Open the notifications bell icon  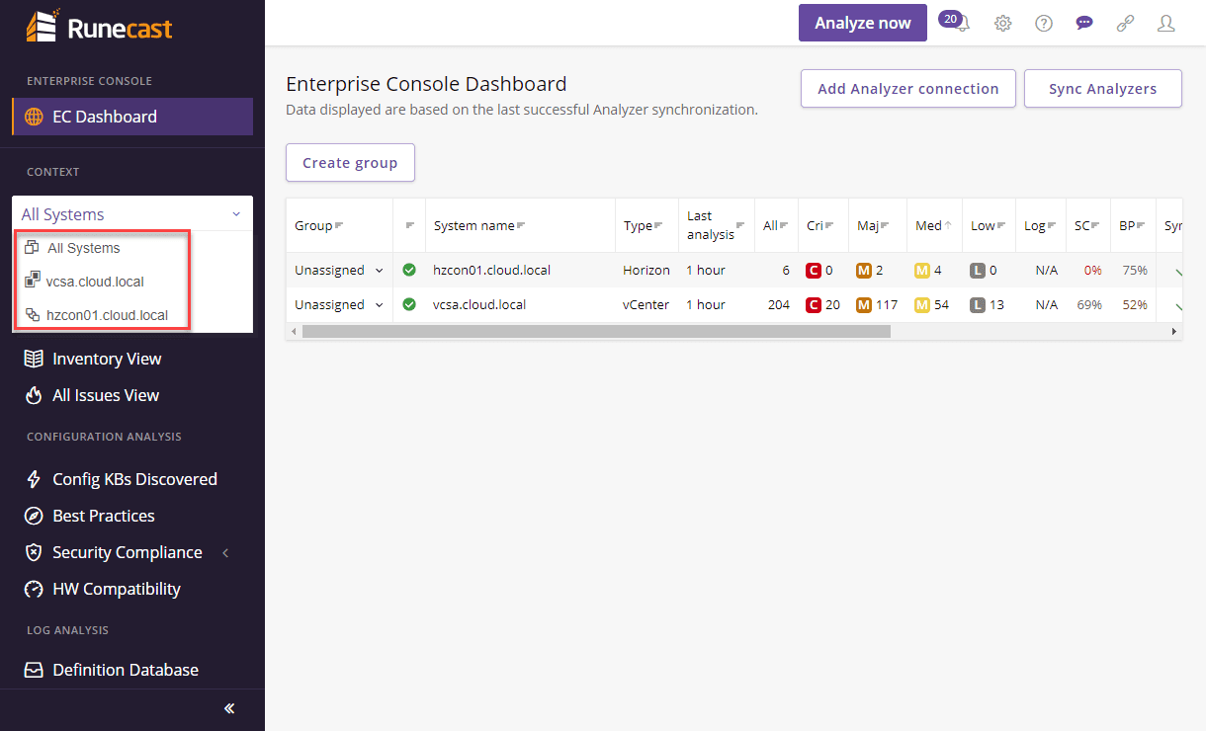click(963, 24)
